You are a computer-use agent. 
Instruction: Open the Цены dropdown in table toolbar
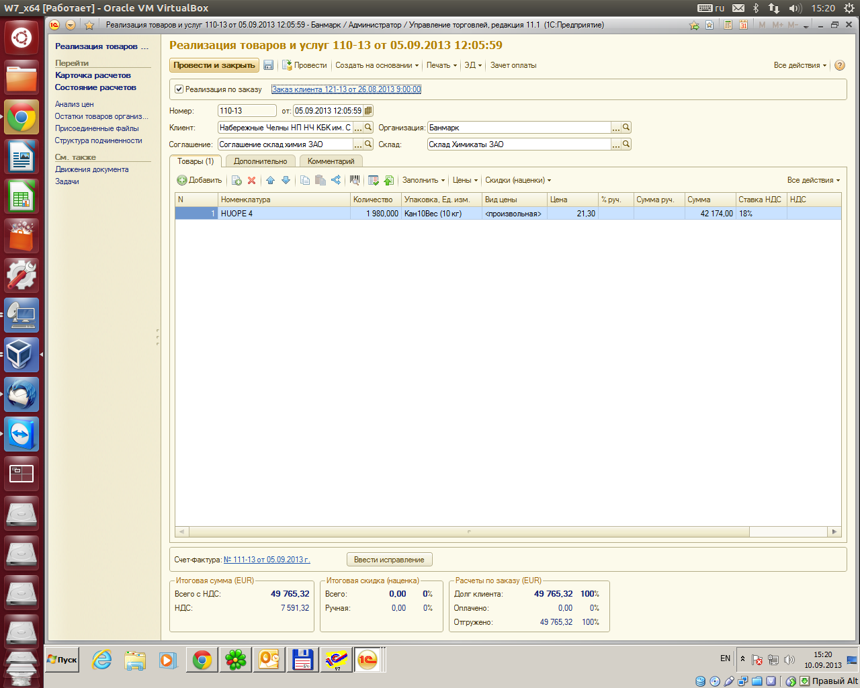[465, 180]
